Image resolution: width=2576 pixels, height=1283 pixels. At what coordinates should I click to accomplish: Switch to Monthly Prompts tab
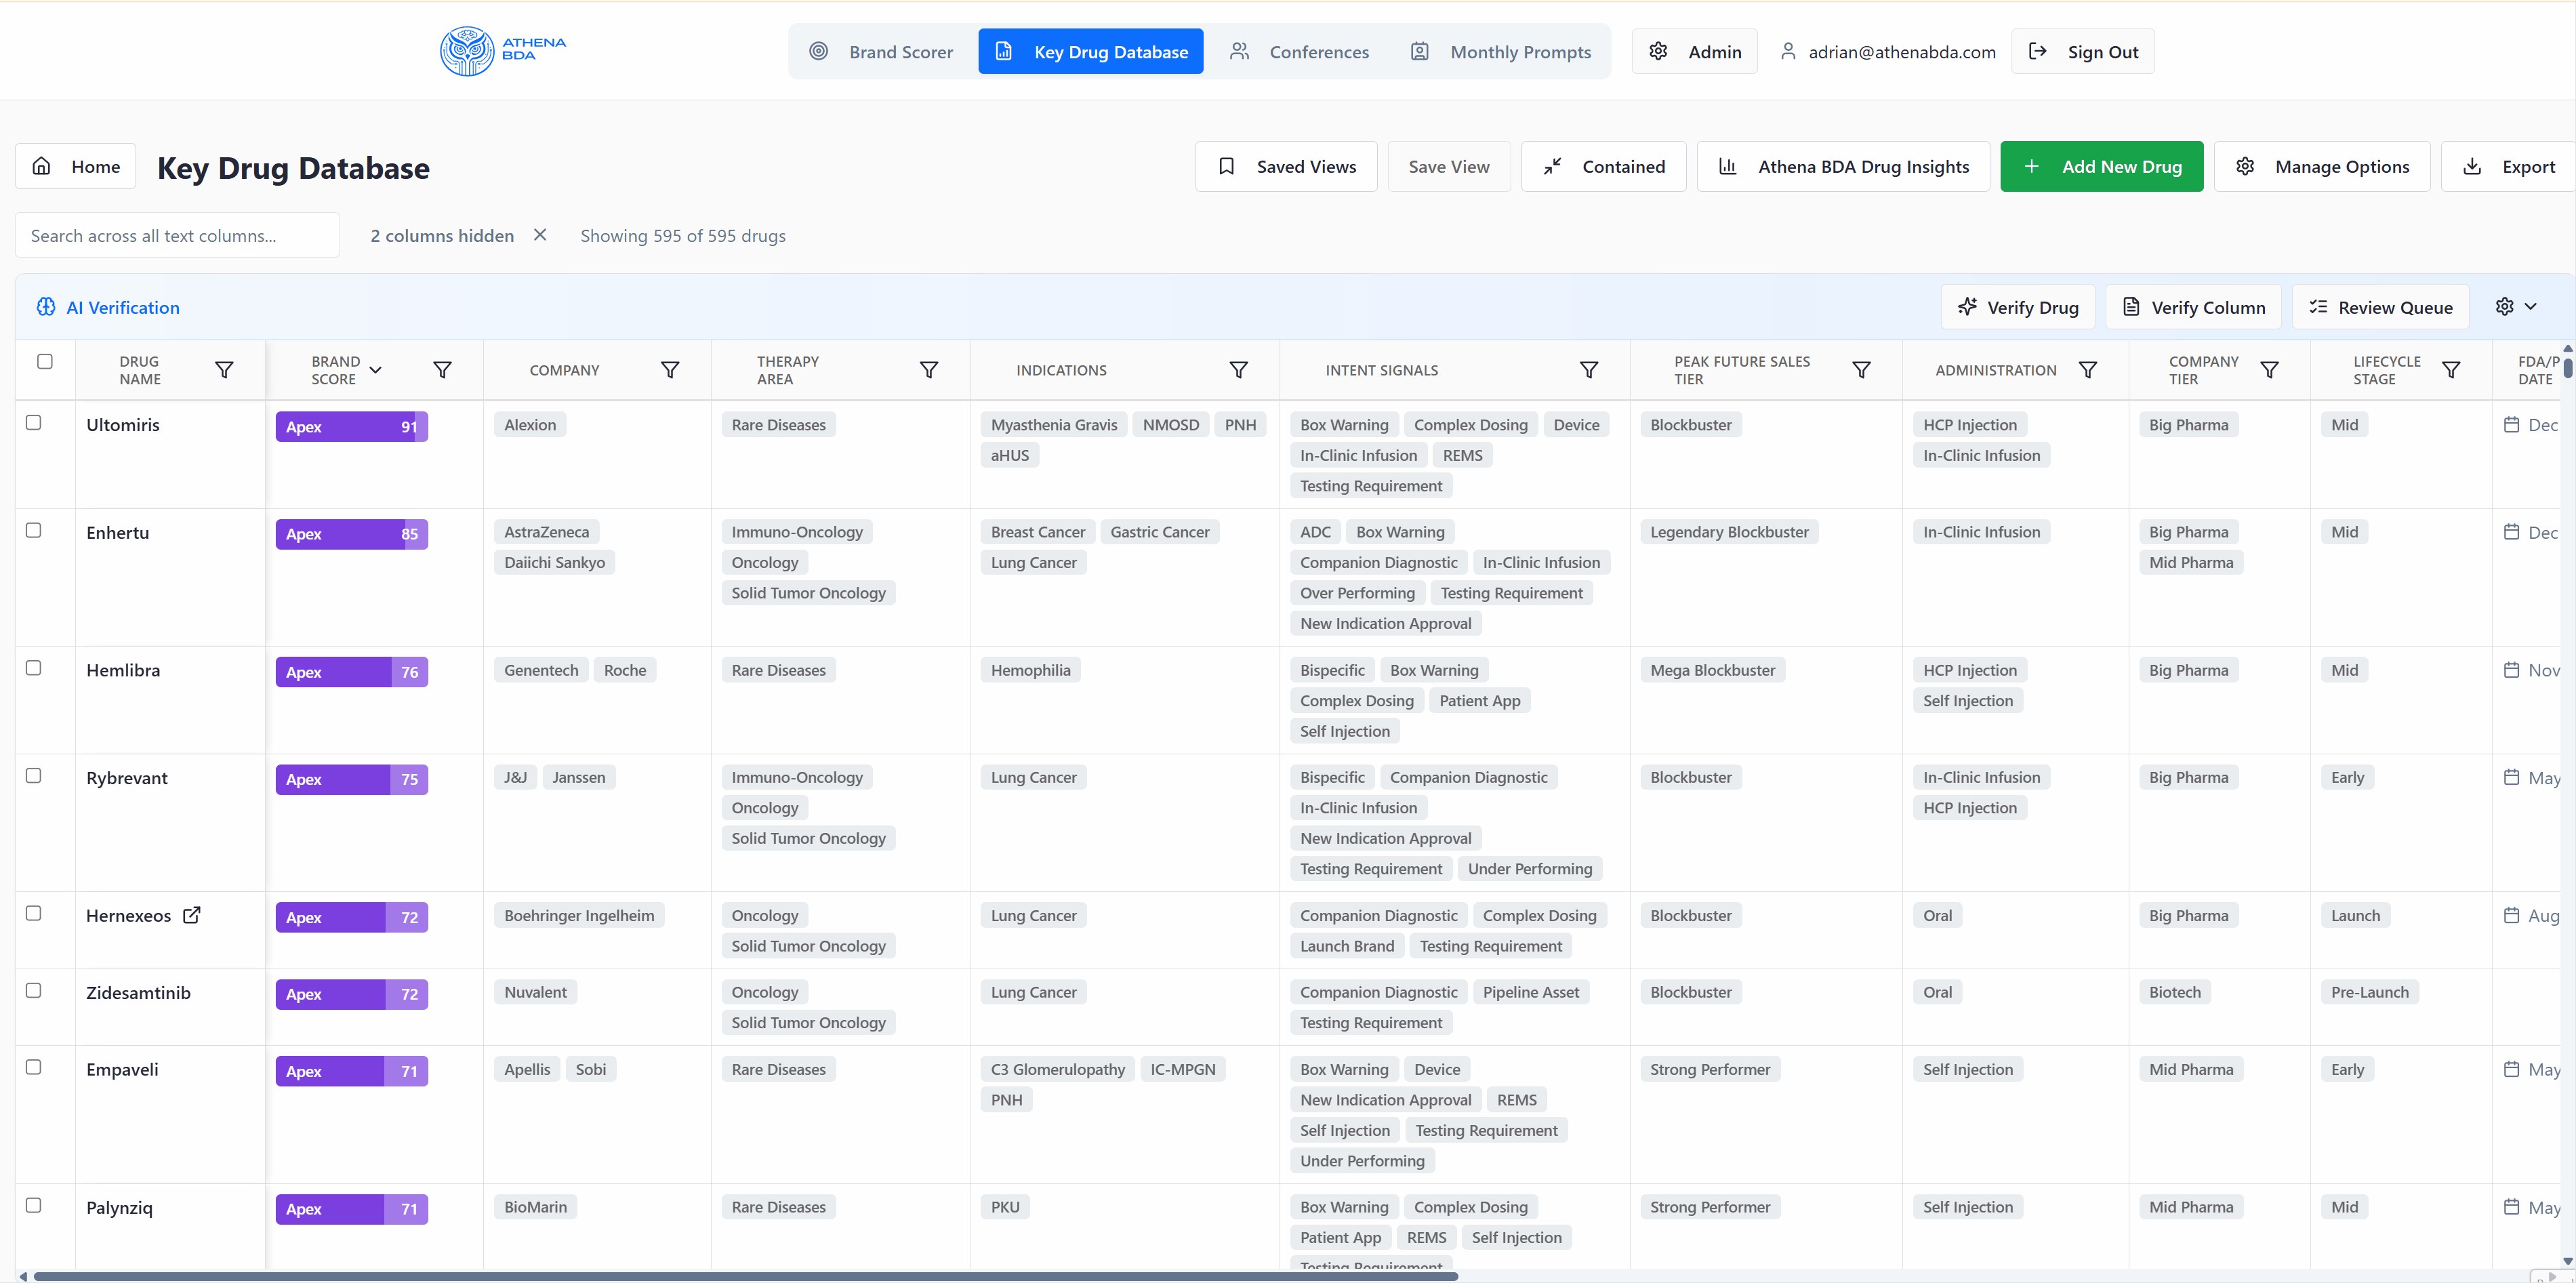click(x=1501, y=51)
